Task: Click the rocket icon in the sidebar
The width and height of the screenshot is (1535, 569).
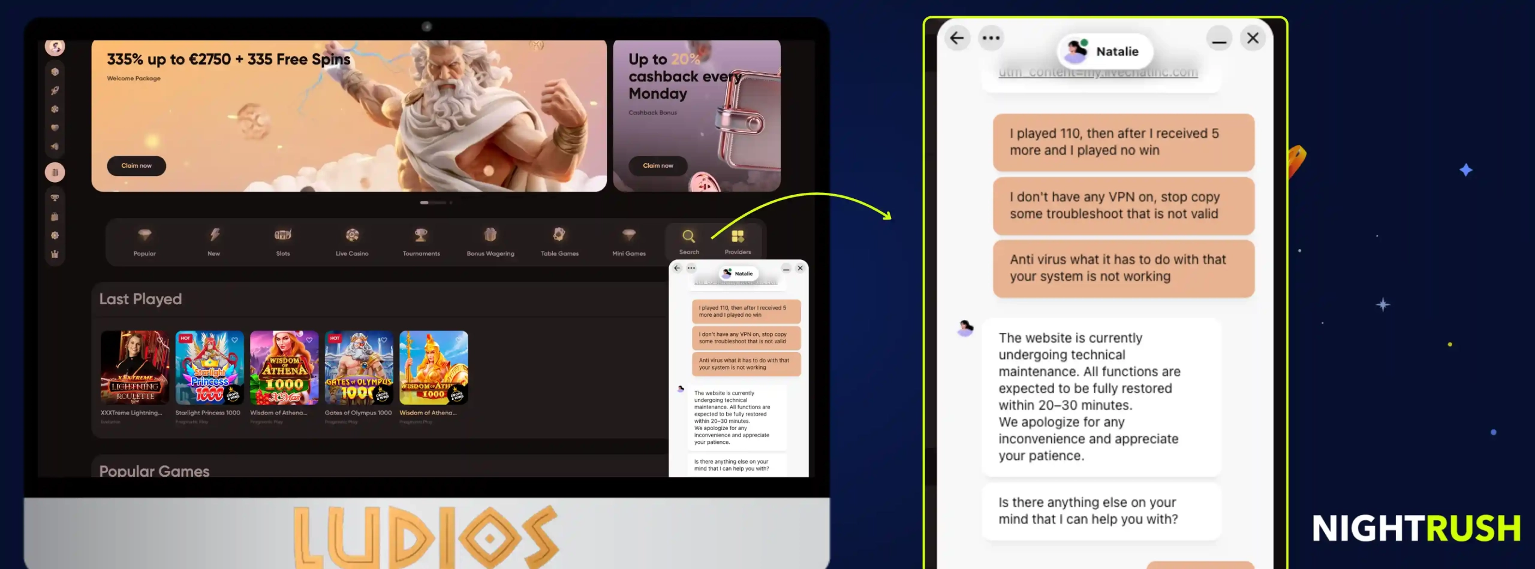Action: 55,90
